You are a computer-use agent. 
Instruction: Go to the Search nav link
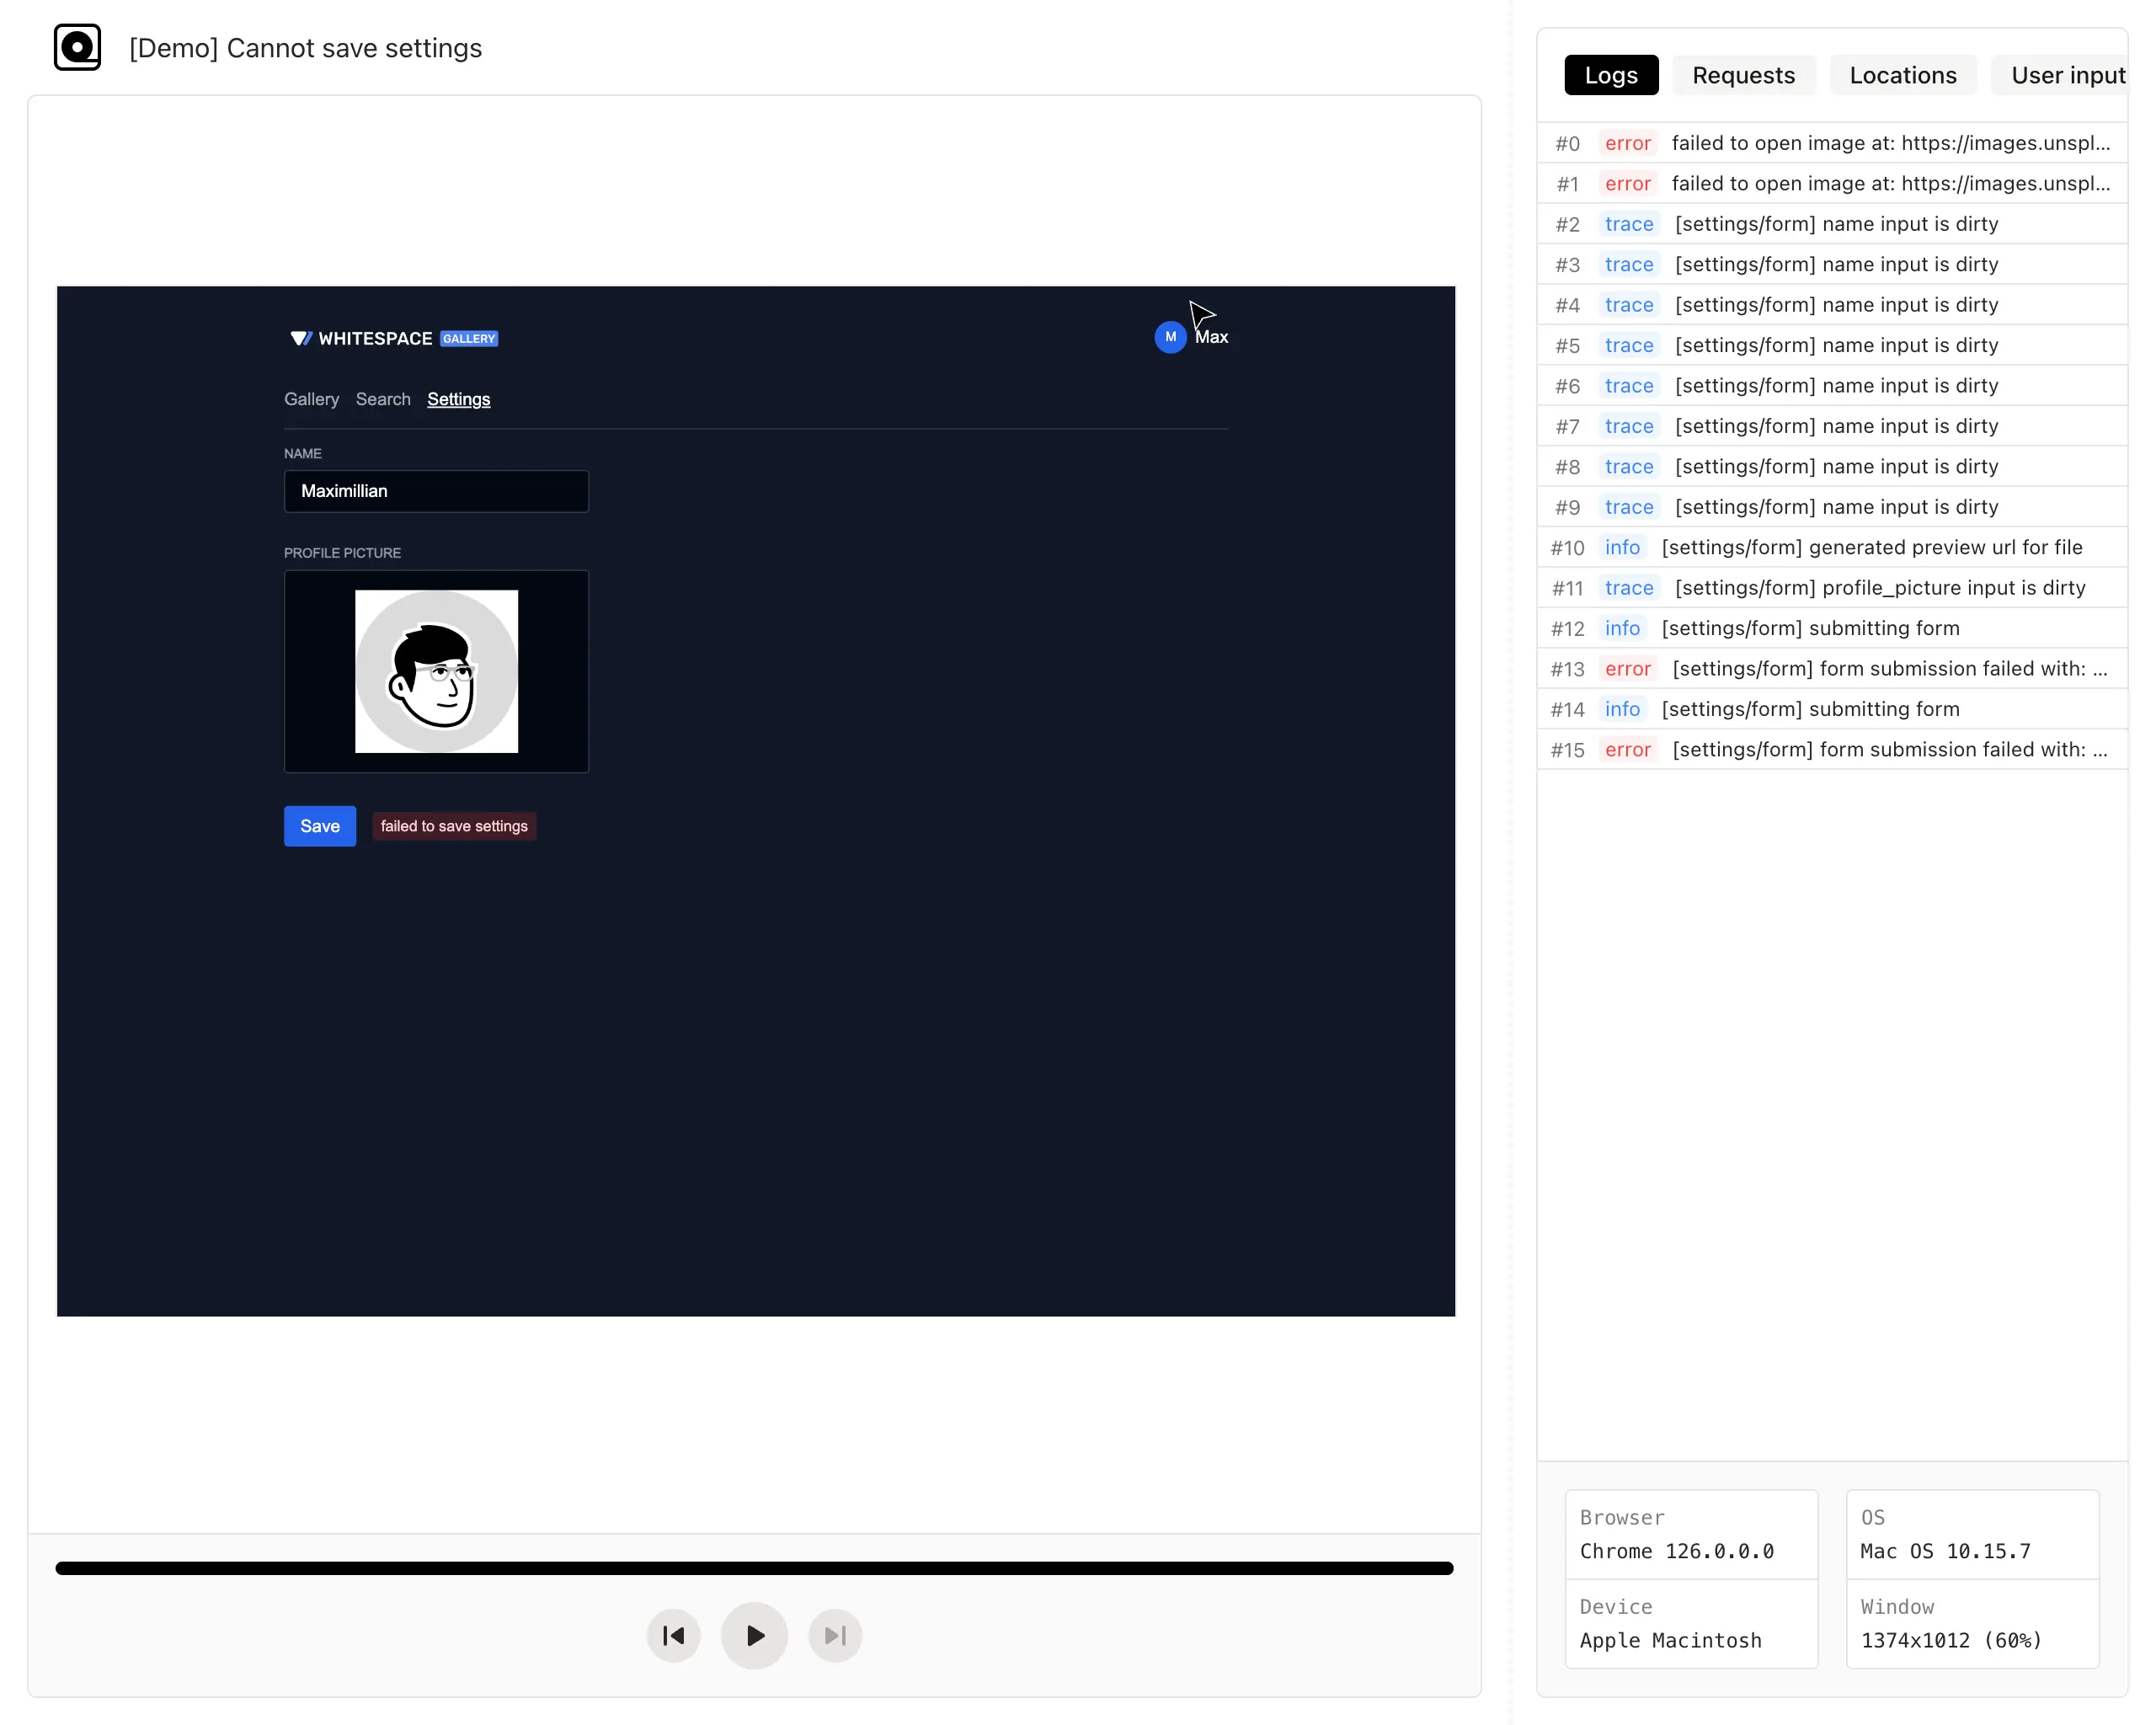[x=383, y=399]
